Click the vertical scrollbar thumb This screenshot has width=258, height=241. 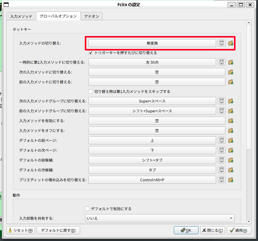point(249,87)
